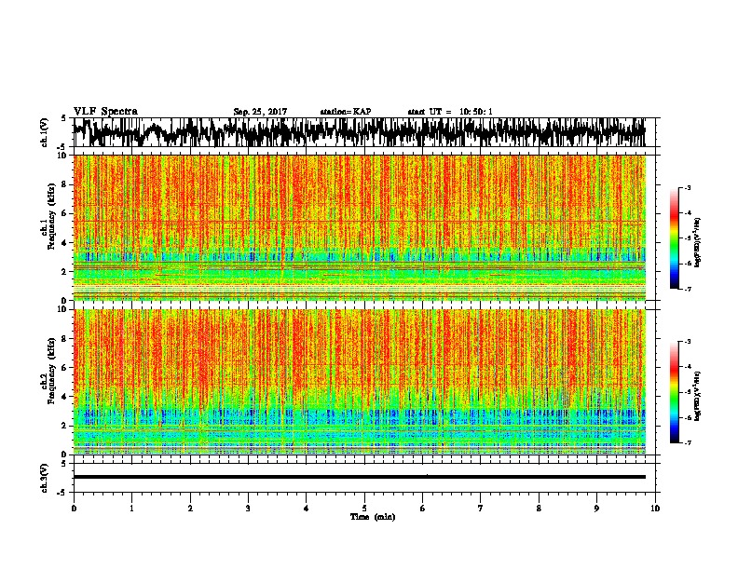Click time axis tick label "1"
The image size is (738, 570).
(x=131, y=509)
